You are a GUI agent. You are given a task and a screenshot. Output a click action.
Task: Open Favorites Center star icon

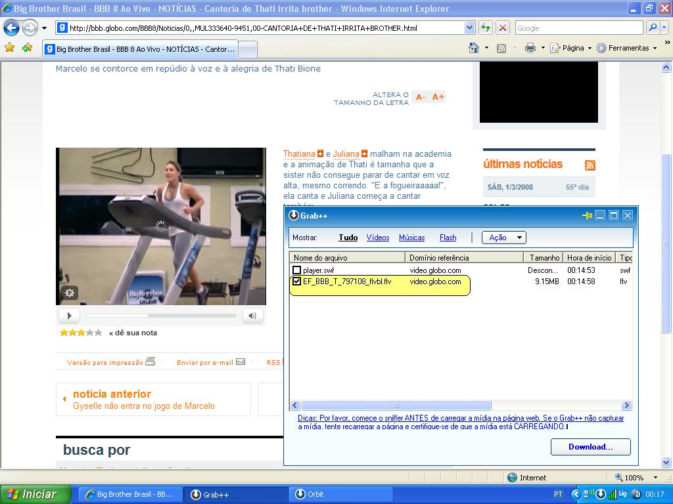tap(9, 47)
